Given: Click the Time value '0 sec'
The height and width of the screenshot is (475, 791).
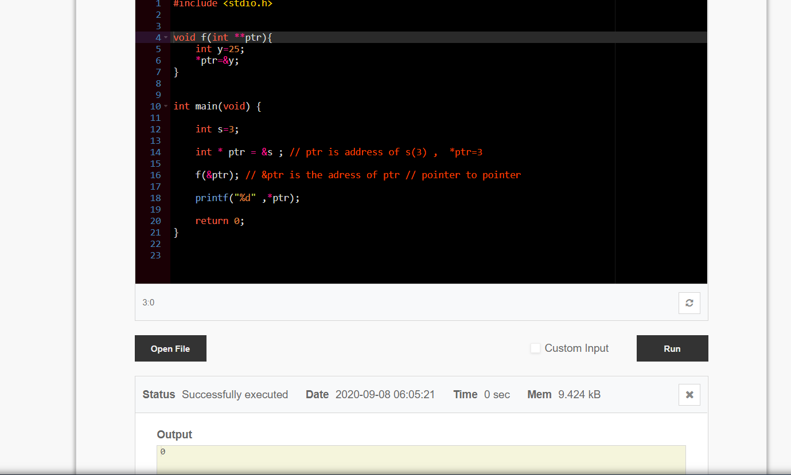Looking at the screenshot, I should click(x=497, y=394).
